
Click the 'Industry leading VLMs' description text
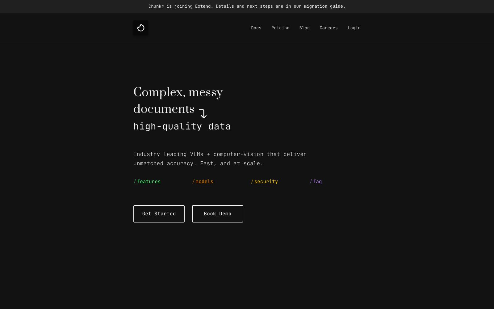tap(220, 159)
